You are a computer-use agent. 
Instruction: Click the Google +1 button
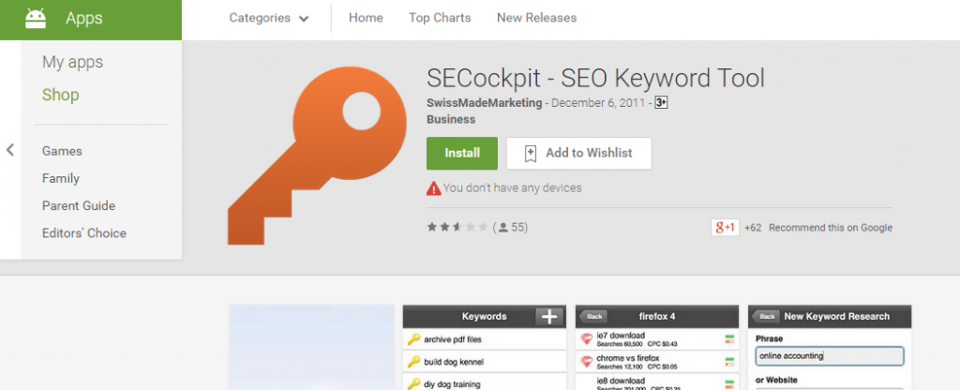[725, 228]
